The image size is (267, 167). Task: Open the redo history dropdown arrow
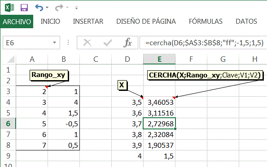pos(67,8)
